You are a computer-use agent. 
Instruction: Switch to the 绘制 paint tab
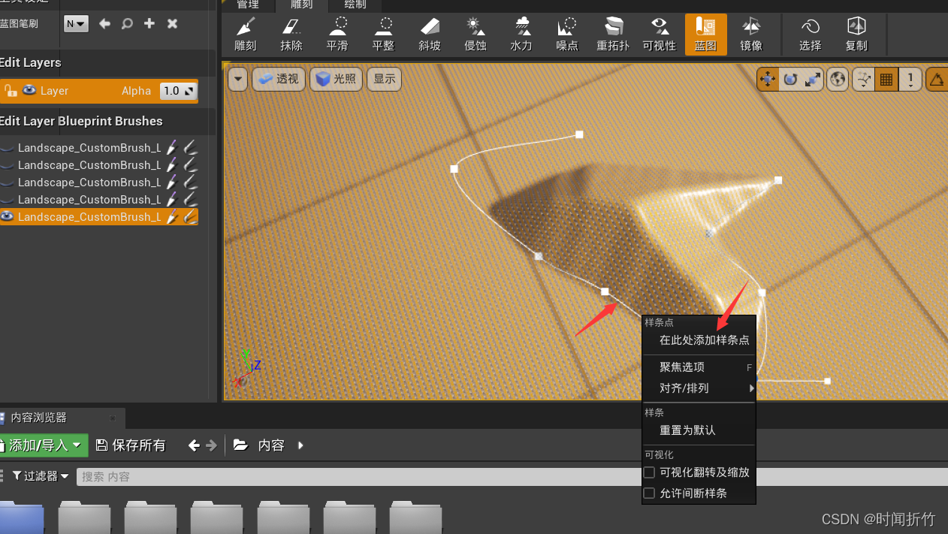[x=355, y=5]
